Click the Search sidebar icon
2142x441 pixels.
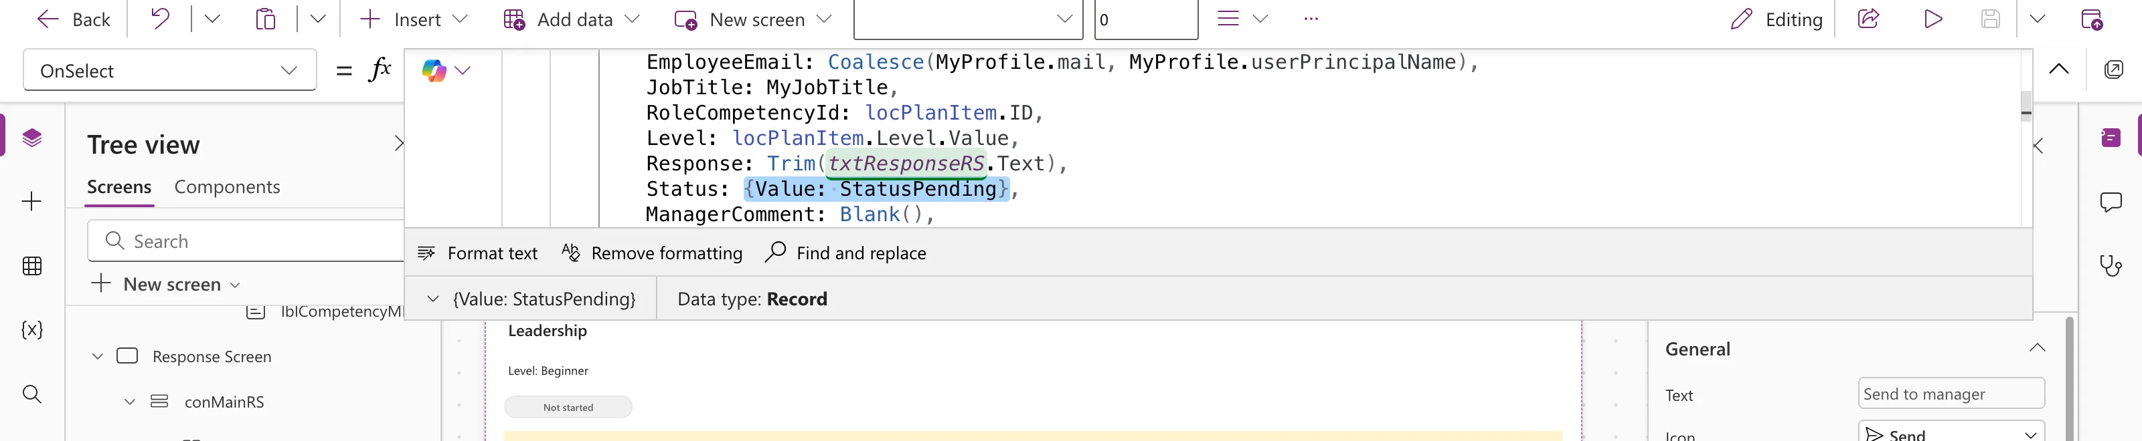[x=31, y=394]
